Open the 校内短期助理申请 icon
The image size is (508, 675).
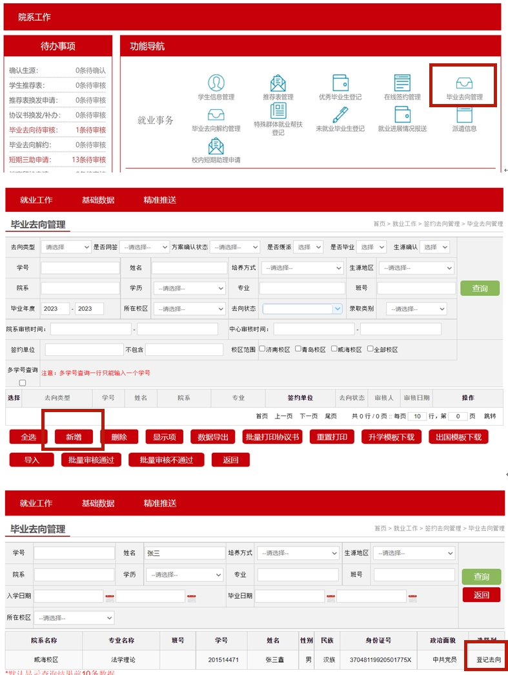pyautogui.click(x=216, y=146)
